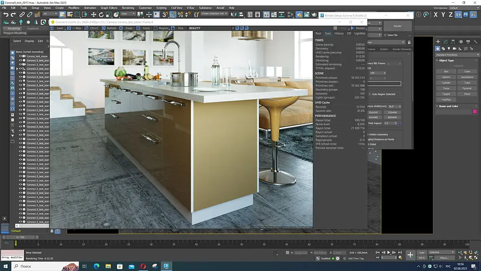Toggle visibility eye of Corona_test_scene
The image size is (481, 271).
(x=20, y=56)
